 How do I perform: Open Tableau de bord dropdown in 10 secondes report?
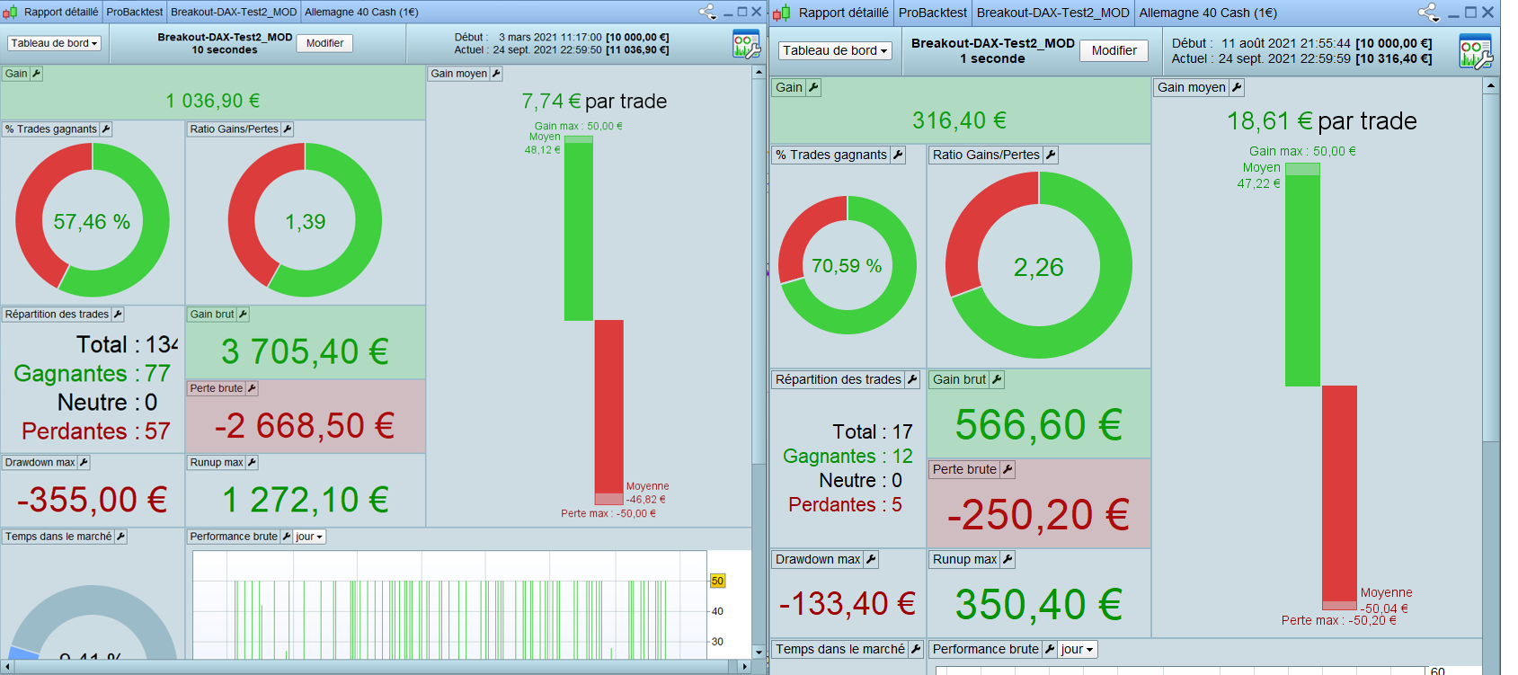pyautogui.click(x=54, y=43)
